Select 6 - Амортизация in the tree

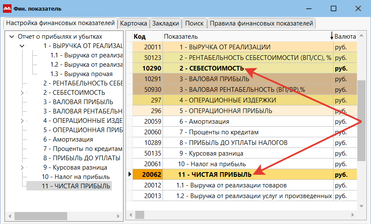tap(68, 139)
